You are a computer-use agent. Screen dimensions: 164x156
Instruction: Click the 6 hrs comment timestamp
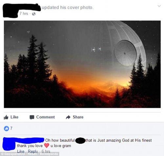(x=46, y=151)
